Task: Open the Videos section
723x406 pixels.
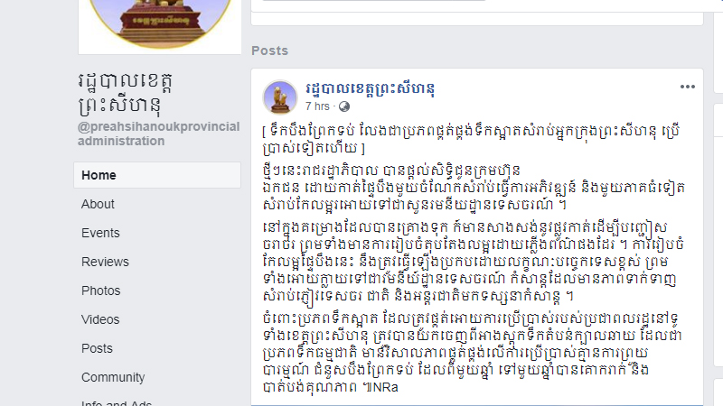Action: pos(100,319)
